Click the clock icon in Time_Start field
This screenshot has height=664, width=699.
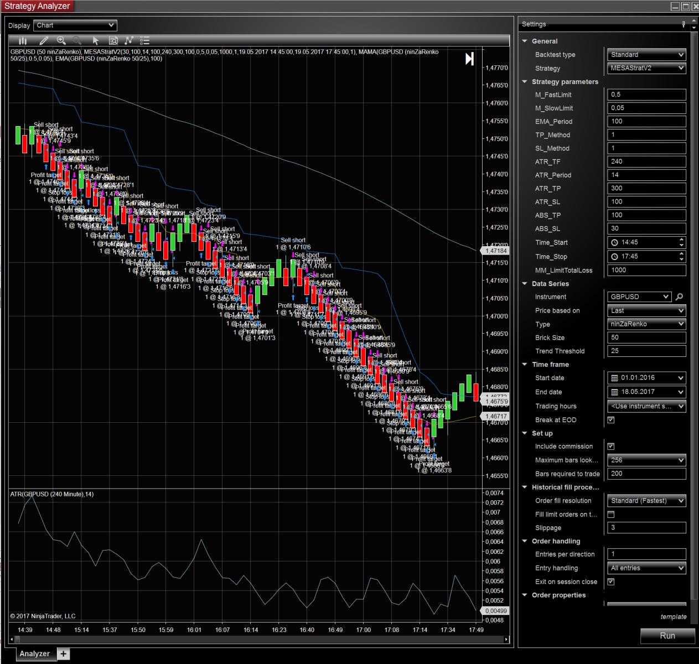click(x=614, y=242)
